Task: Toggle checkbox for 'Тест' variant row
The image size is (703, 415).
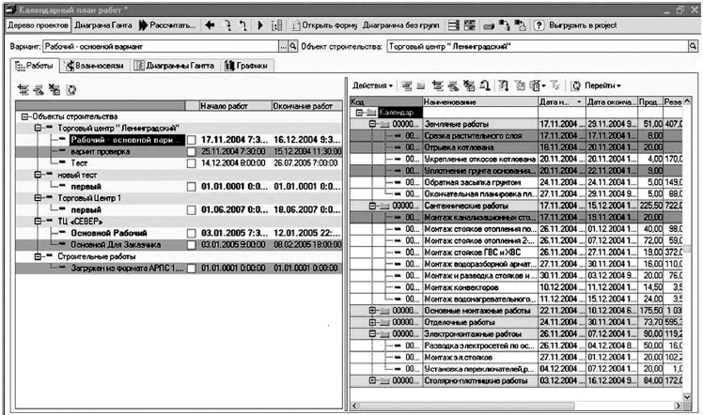Action: coord(191,162)
